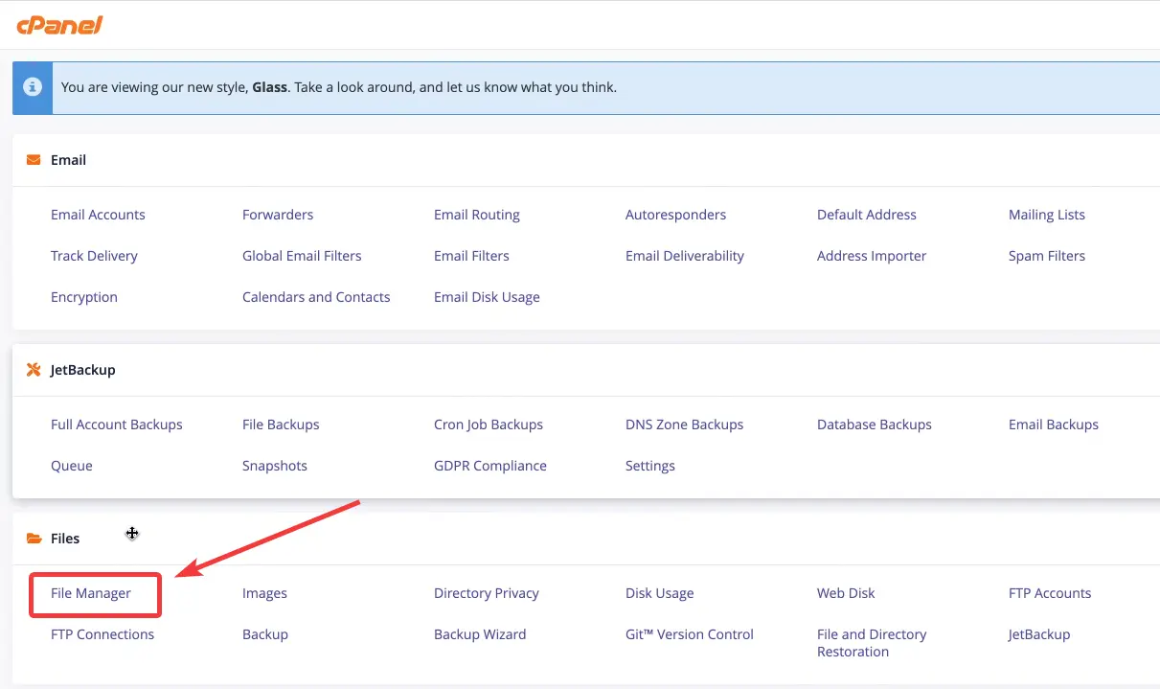The image size is (1160, 689).
Task: Open Forwarders
Action: (x=278, y=215)
